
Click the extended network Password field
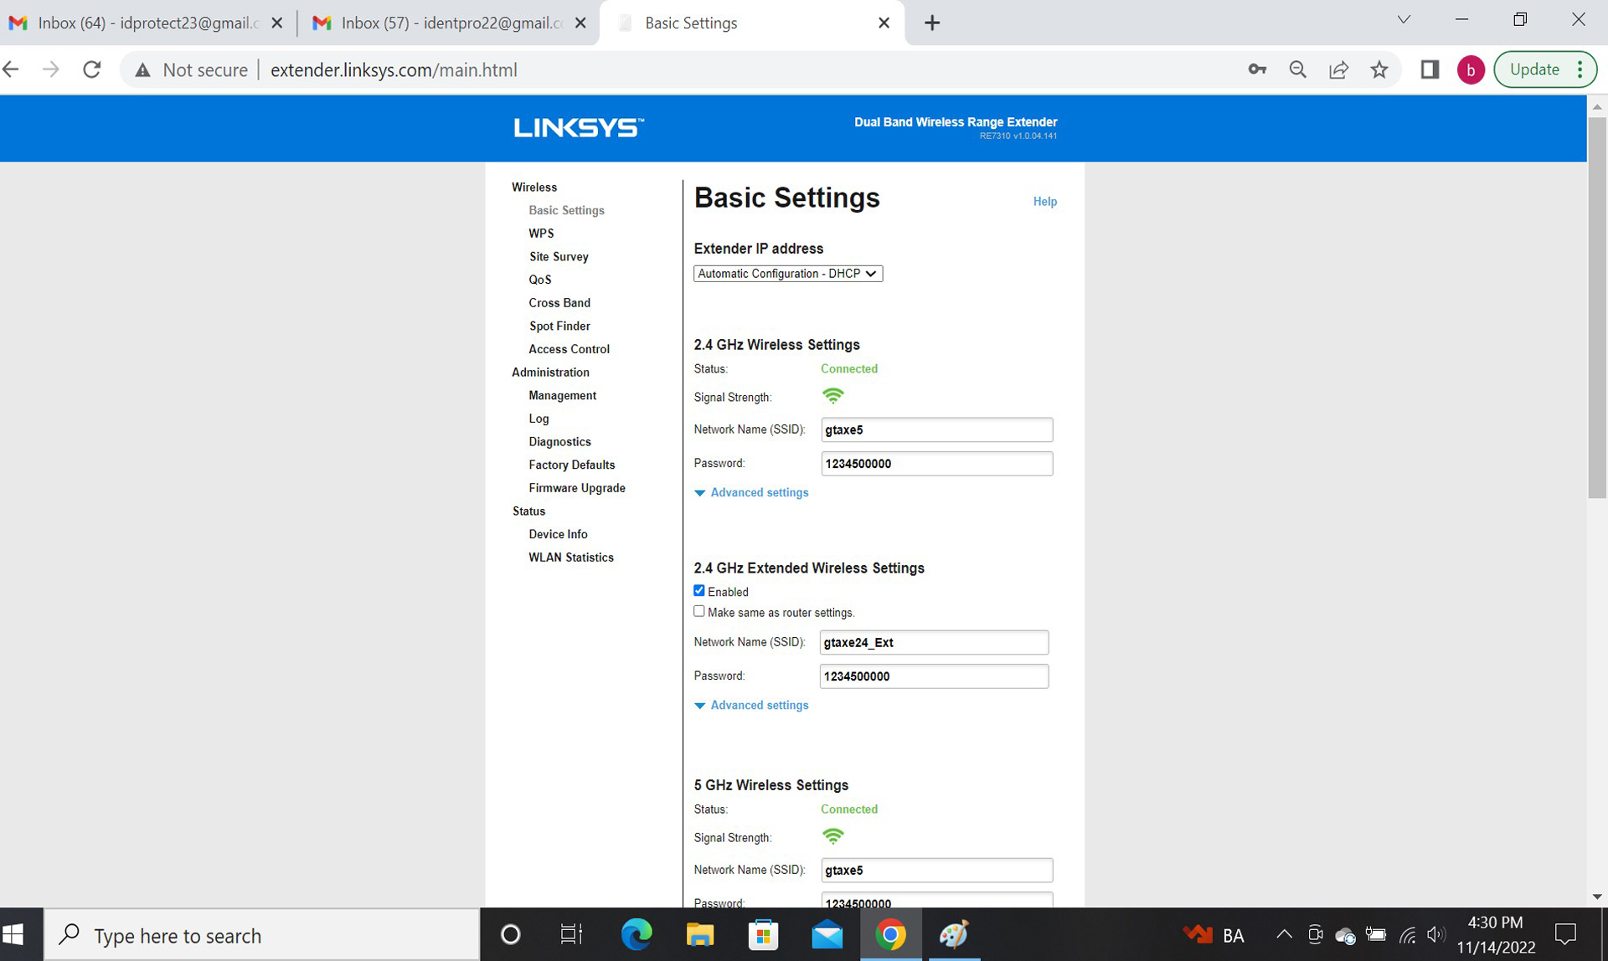[934, 676]
